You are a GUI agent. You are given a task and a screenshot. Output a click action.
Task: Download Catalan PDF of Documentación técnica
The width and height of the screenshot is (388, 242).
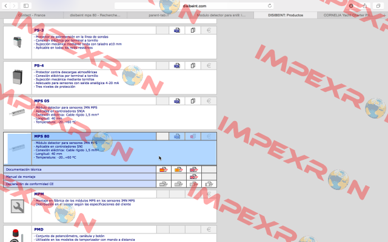click(178, 169)
